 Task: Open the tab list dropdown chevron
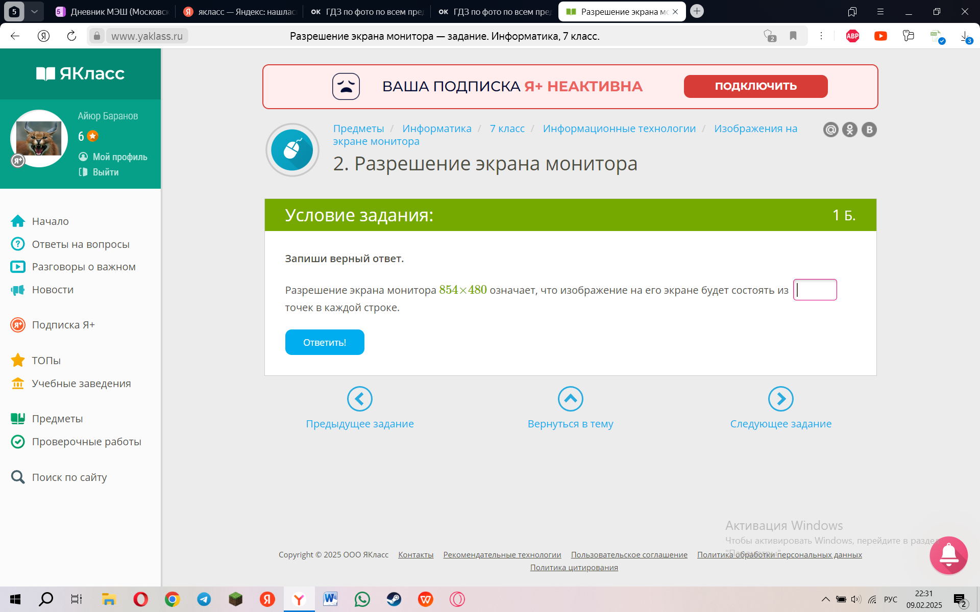click(34, 11)
